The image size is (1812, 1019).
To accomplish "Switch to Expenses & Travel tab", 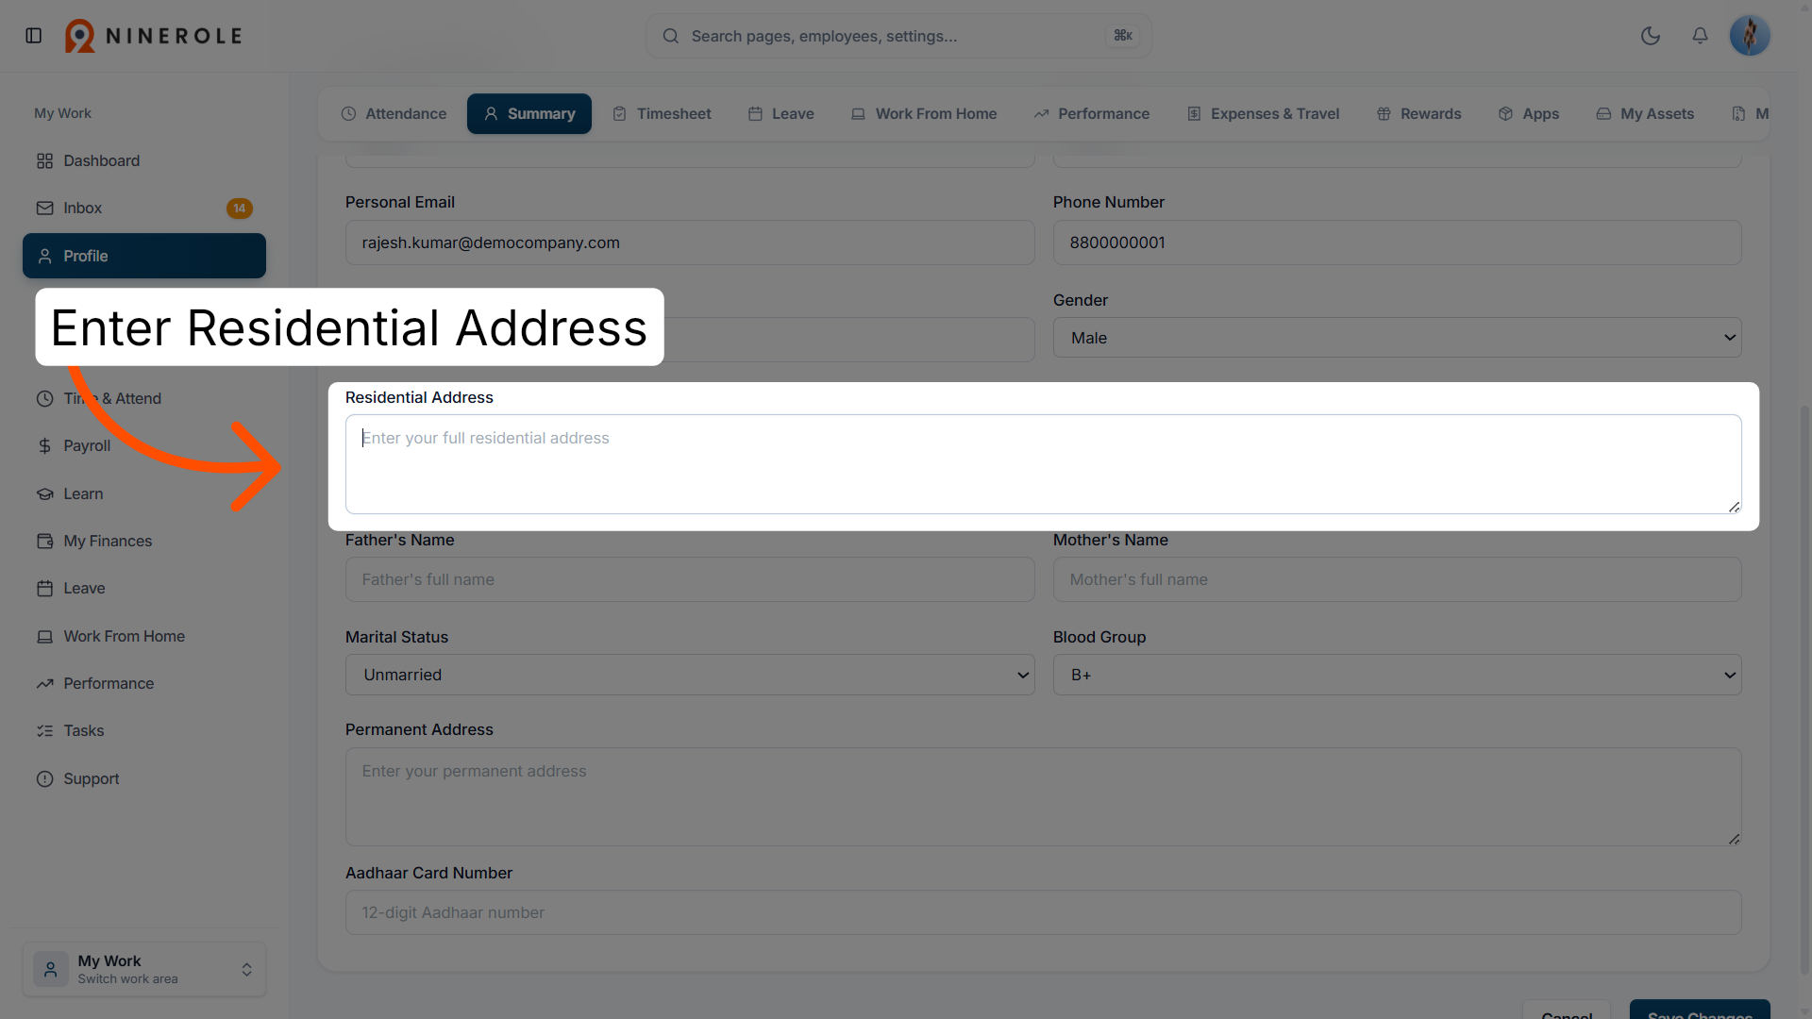I will (x=1263, y=113).
